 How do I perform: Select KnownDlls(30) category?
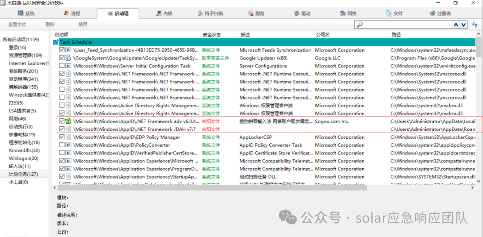click(24, 150)
